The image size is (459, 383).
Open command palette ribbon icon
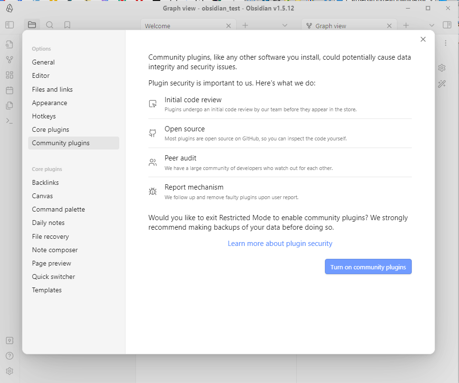click(10, 121)
